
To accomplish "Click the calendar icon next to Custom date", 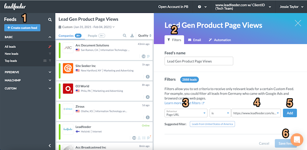I will (60, 27).
